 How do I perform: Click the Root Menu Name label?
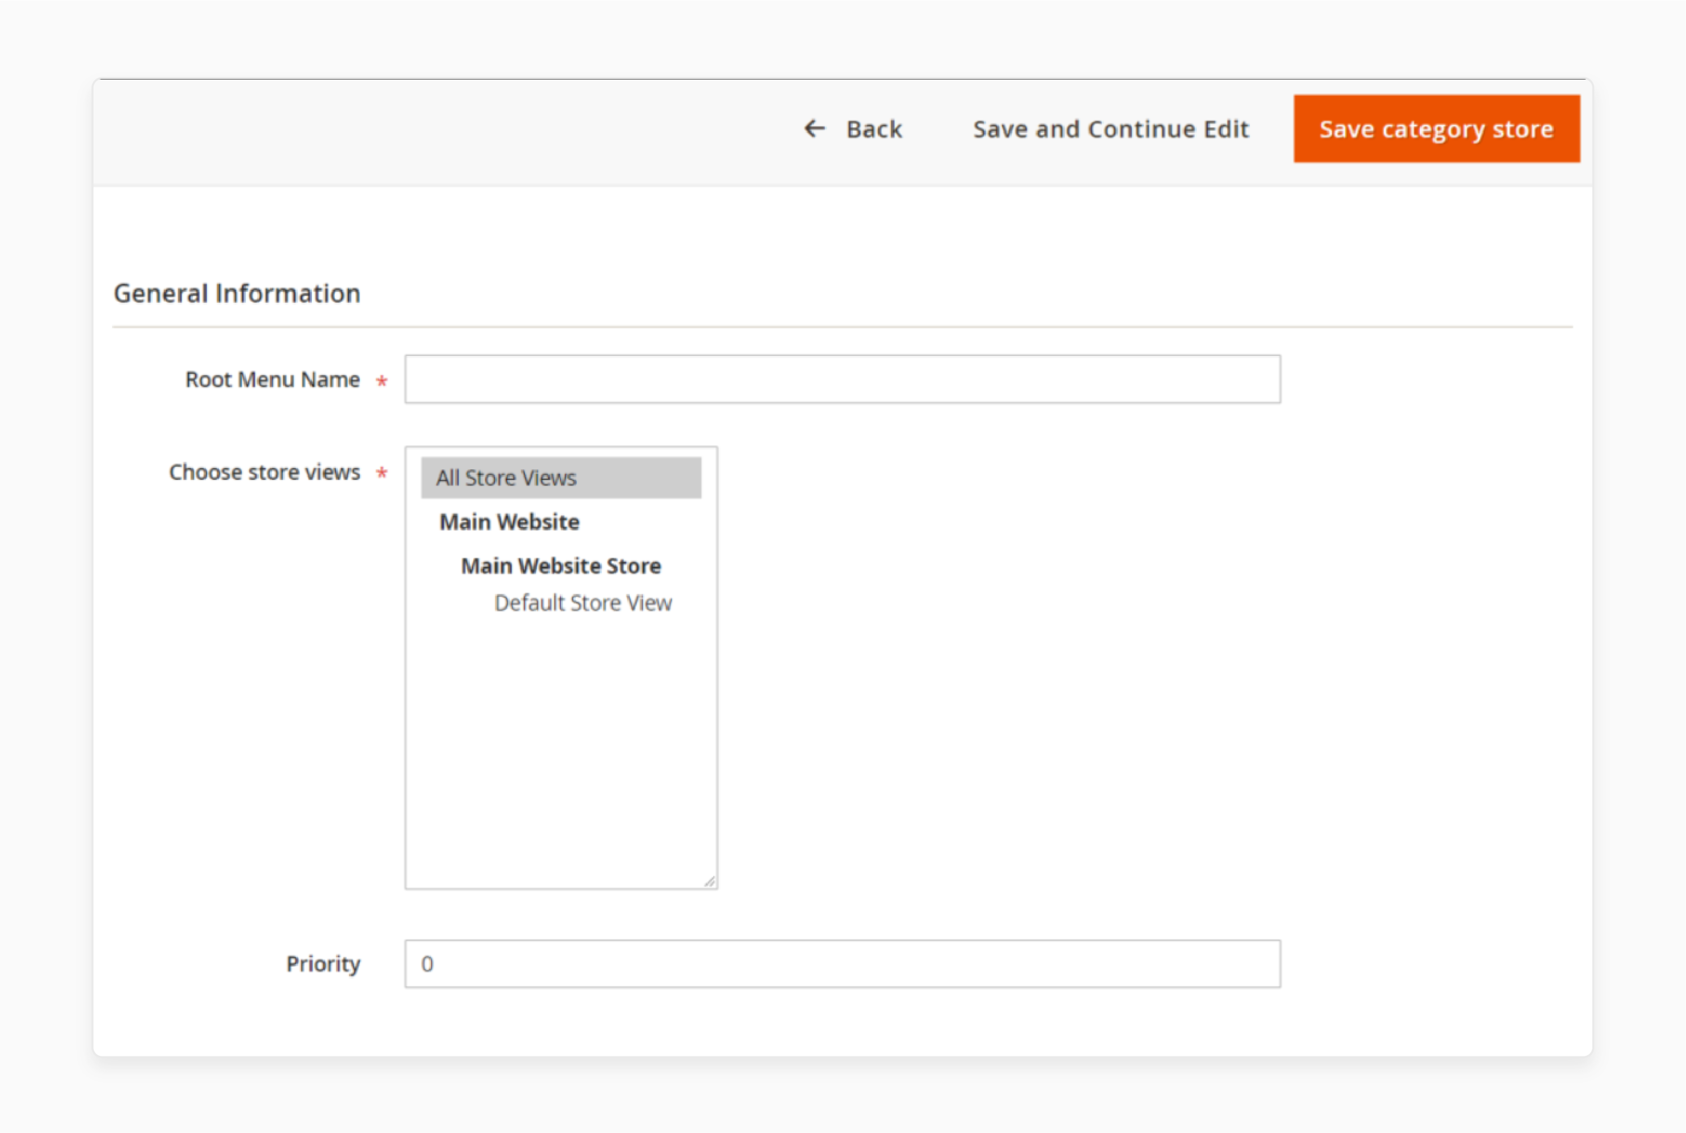272,380
